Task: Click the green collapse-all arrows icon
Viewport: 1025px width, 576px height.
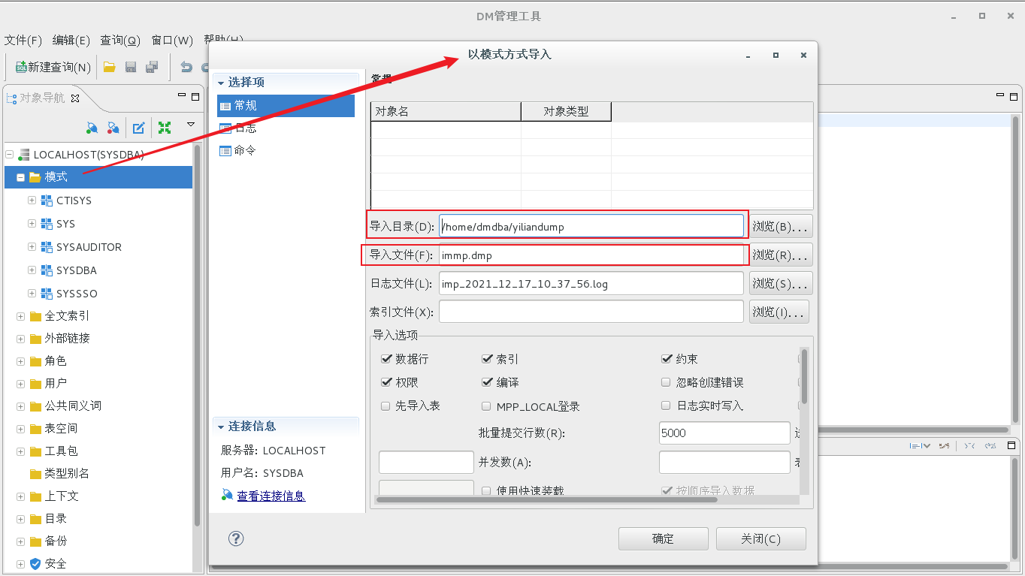Action: [x=164, y=128]
